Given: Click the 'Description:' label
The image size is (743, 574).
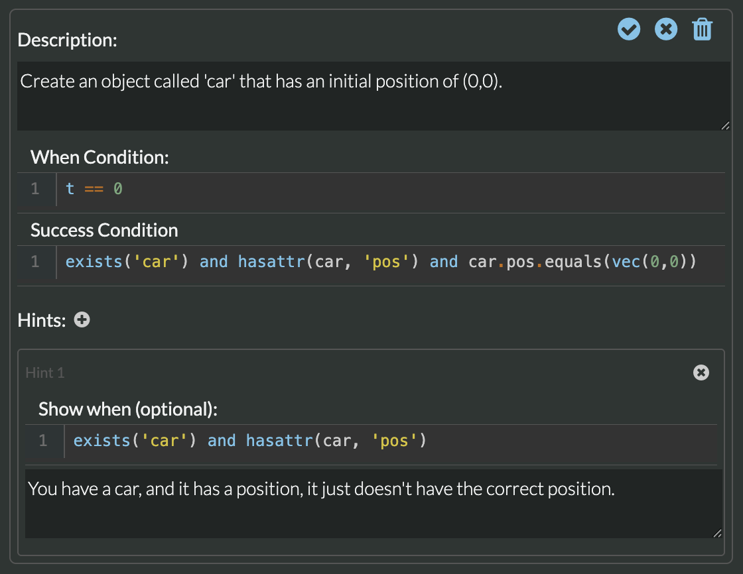Looking at the screenshot, I should [x=67, y=40].
